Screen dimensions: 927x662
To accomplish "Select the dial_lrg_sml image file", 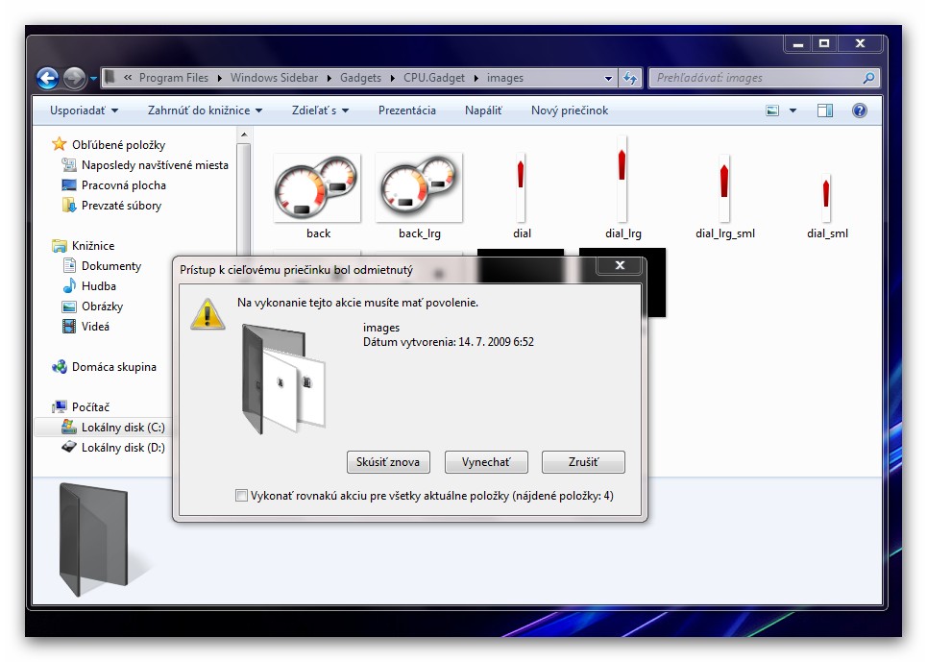I will [725, 196].
